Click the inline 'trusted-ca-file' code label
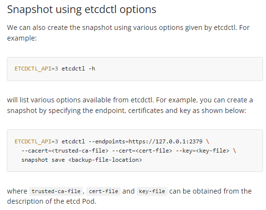This screenshot has width=266, height=210. pyautogui.click(x=56, y=191)
